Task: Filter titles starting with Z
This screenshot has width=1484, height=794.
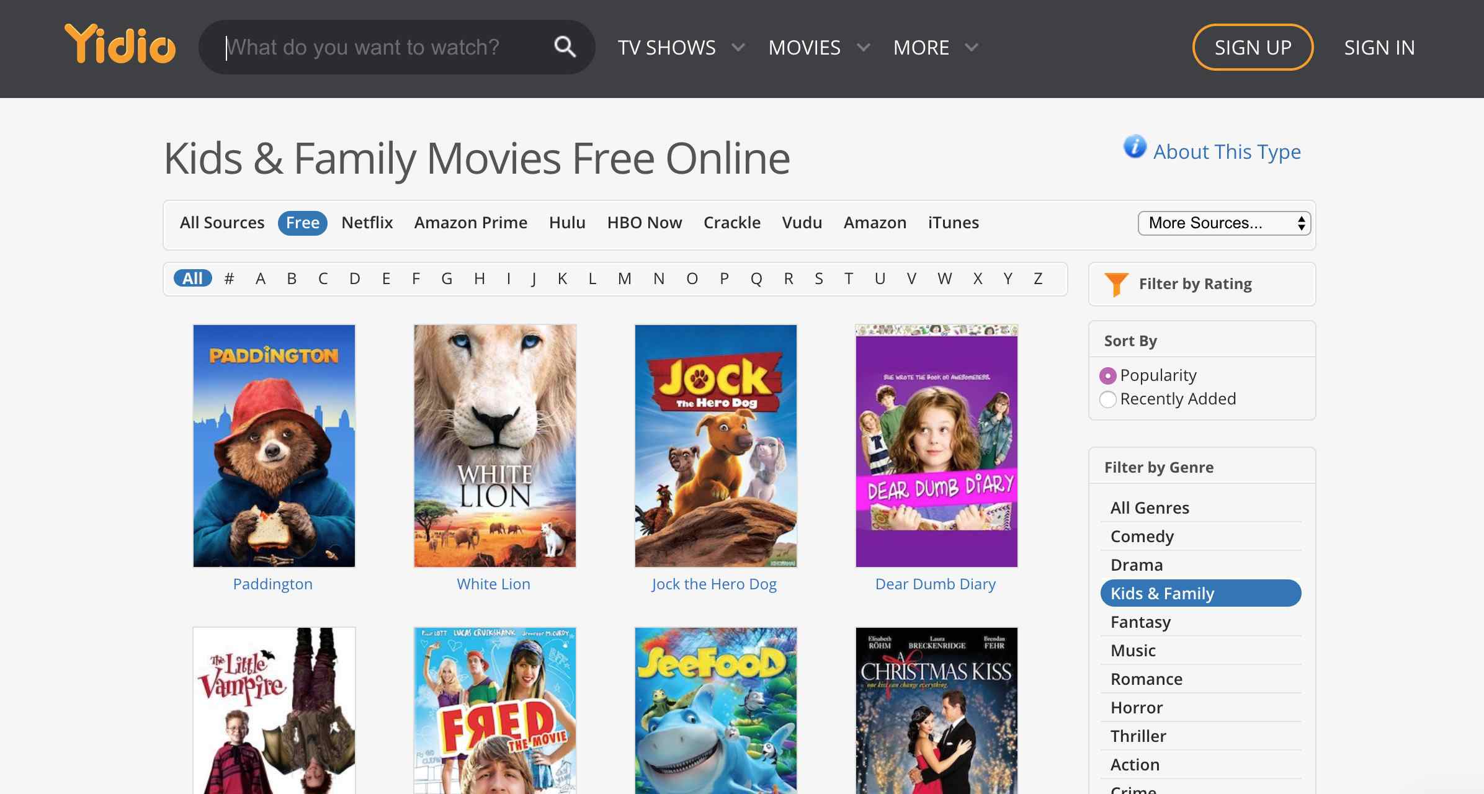Action: [1038, 279]
